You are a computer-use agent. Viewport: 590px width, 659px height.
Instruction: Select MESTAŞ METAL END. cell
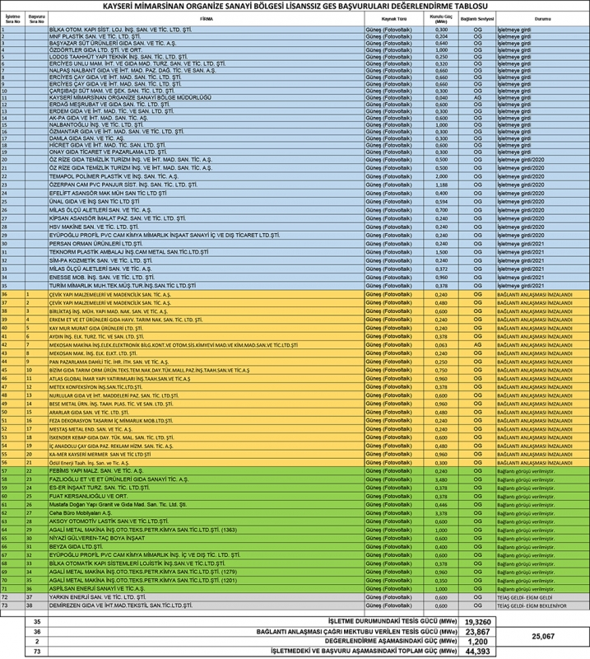[x=207, y=429]
